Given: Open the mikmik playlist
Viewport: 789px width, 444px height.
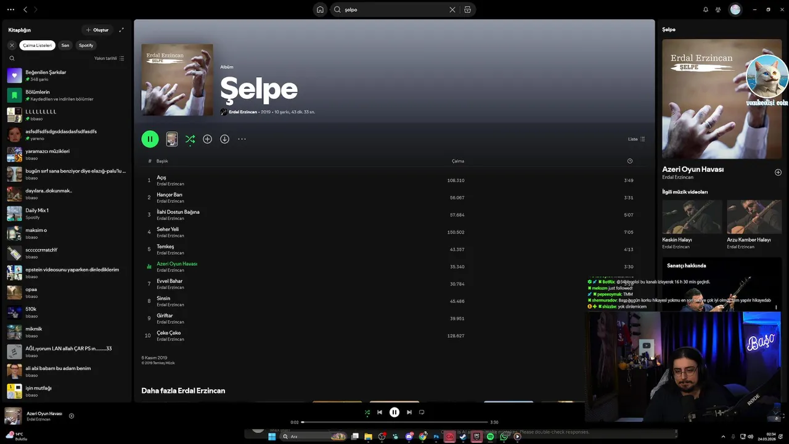Looking at the screenshot, I should pyautogui.click(x=67, y=332).
